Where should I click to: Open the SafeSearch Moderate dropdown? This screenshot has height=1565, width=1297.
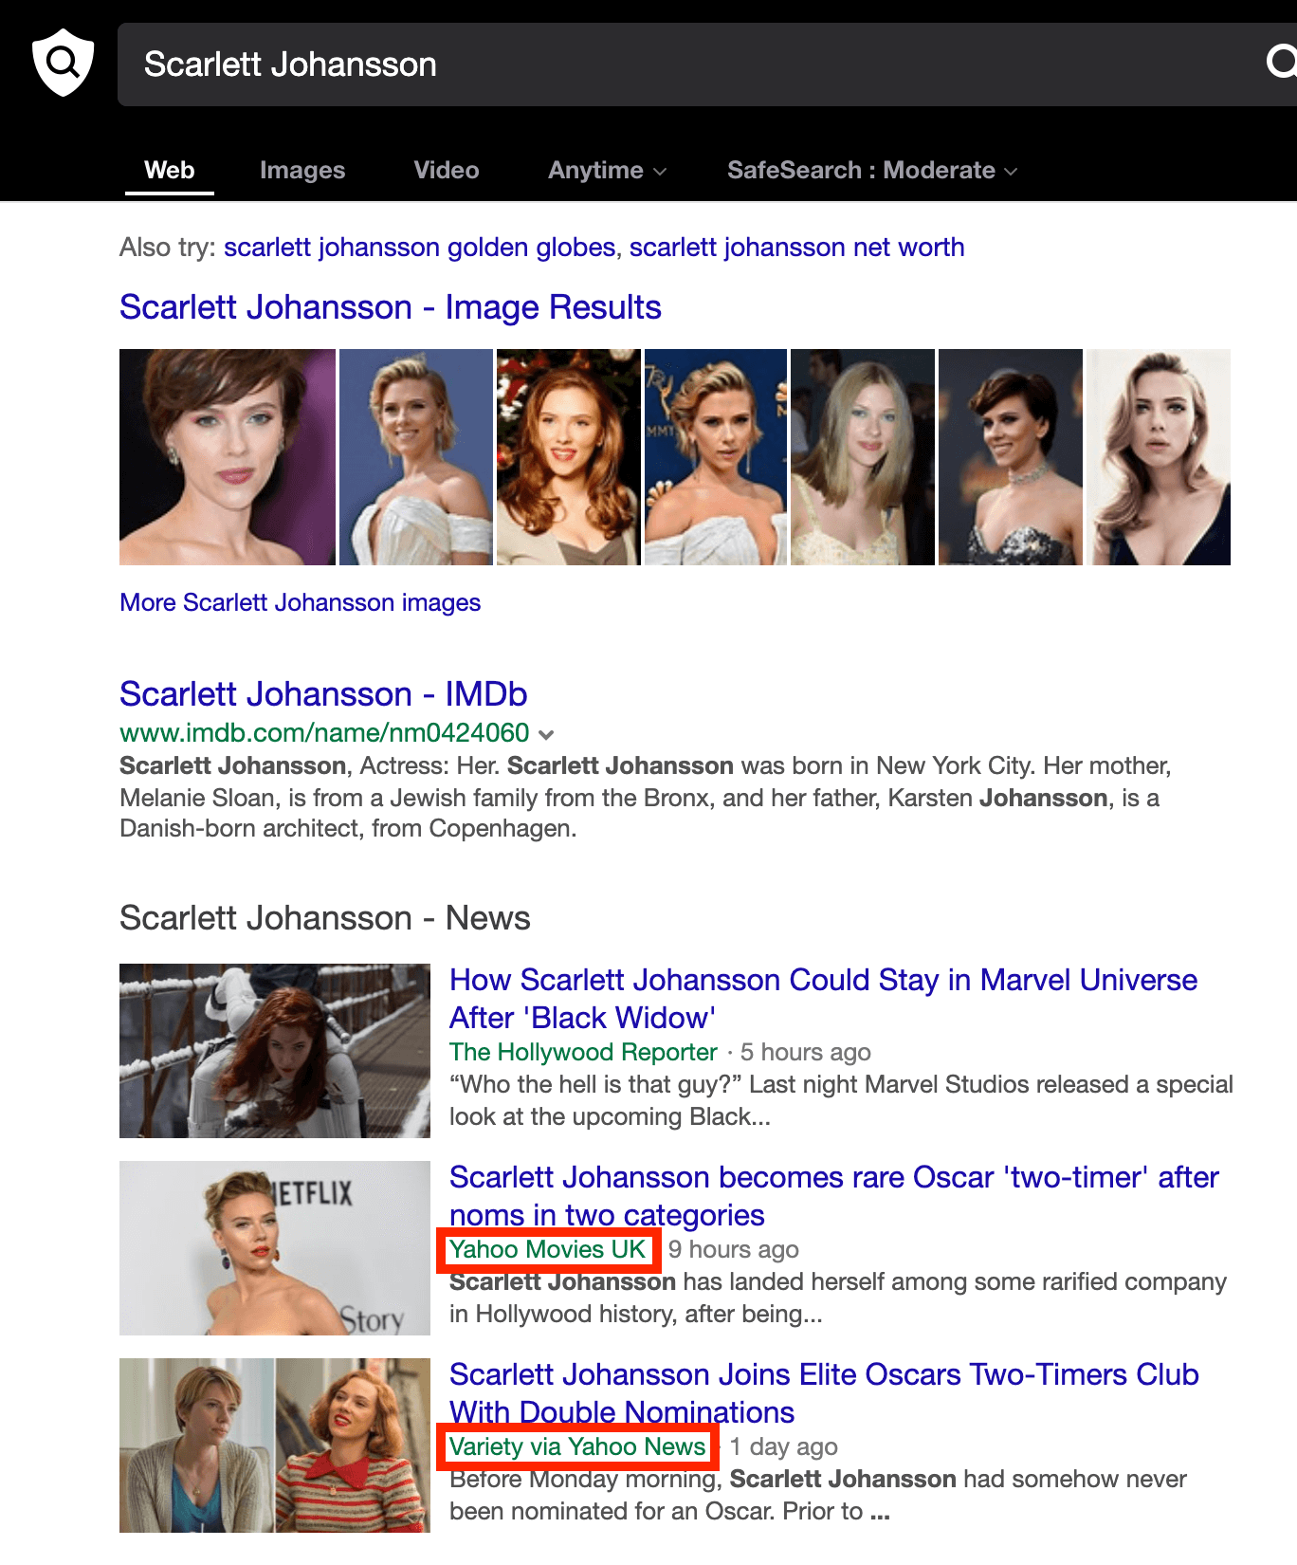pos(872,170)
